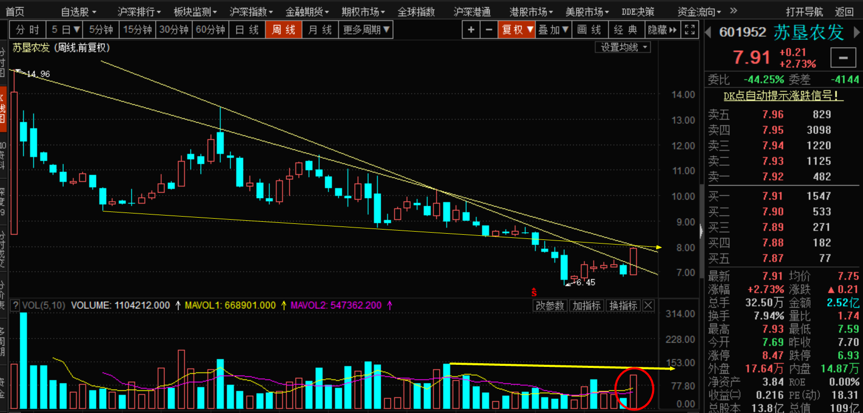Click the red S marker below chart
Viewport: 863px width, 413px height.
[534, 293]
